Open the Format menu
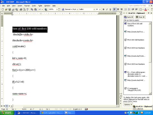This screenshot has width=153, height=115. 27,6
